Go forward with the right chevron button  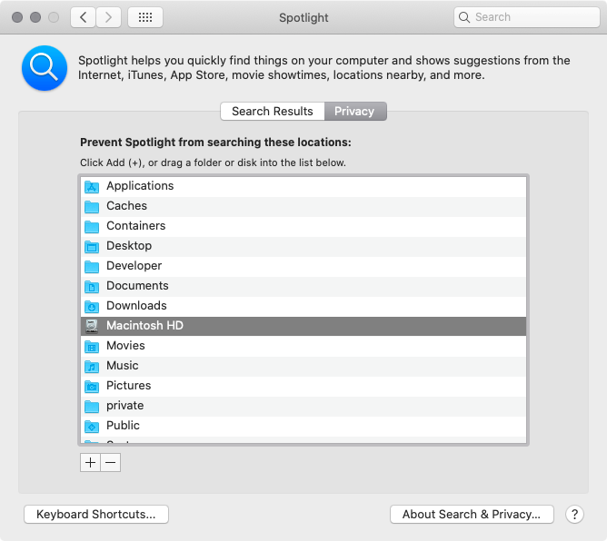point(108,17)
